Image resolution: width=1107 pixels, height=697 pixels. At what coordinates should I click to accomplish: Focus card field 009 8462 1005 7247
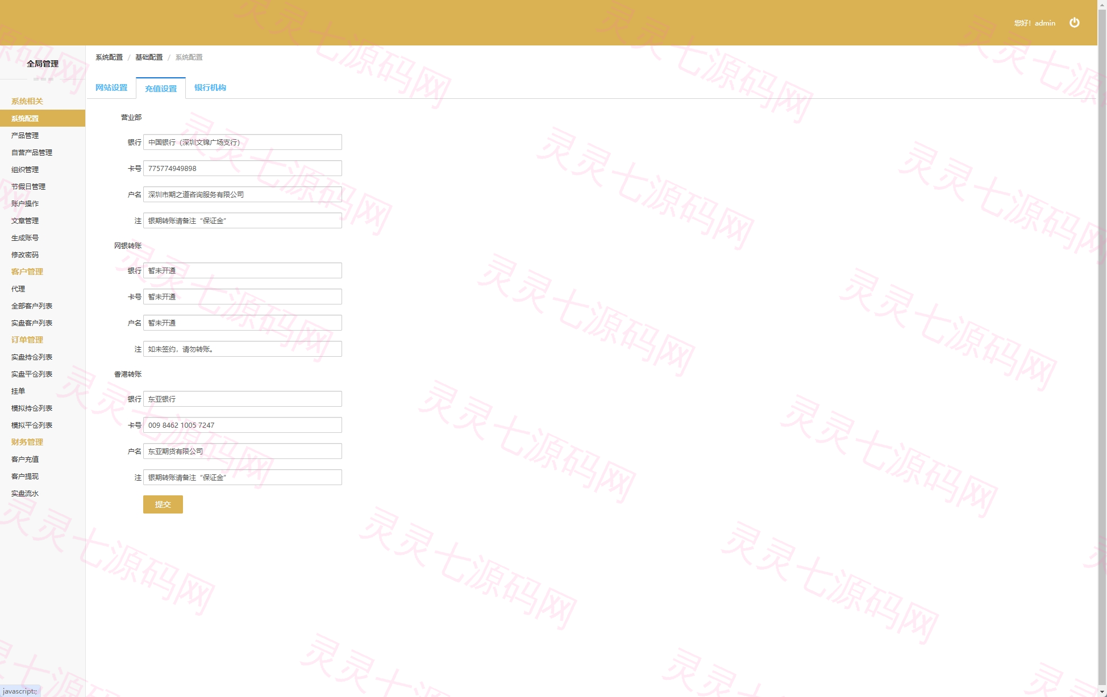point(243,425)
